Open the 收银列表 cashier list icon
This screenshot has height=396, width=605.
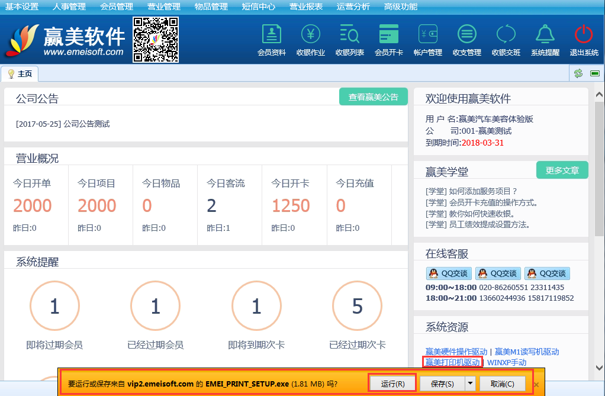[349, 40]
